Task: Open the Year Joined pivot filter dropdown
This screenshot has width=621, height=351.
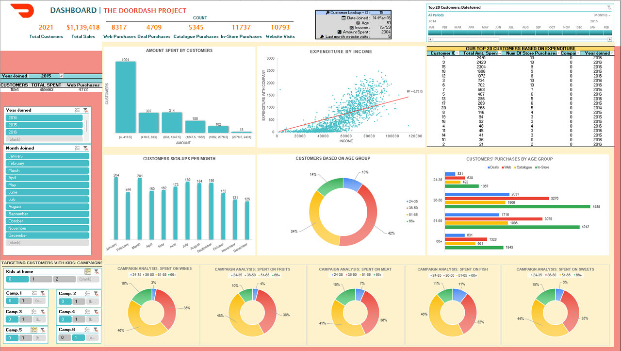Action: point(61,76)
